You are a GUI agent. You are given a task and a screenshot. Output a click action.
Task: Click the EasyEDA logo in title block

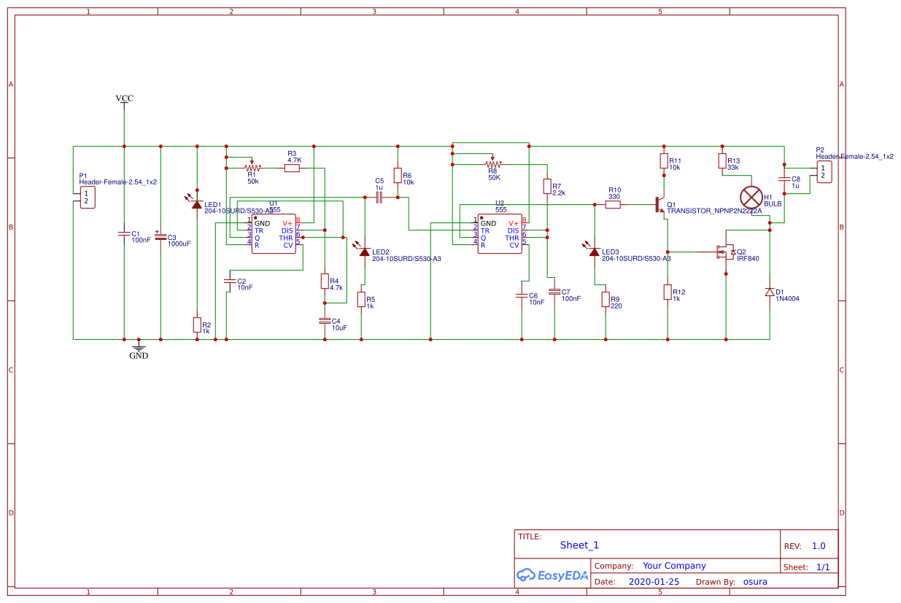click(552, 575)
